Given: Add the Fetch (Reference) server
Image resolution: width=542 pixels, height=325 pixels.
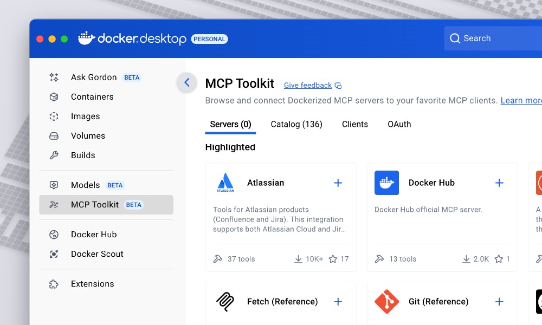Looking at the screenshot, I should [338, 302].
